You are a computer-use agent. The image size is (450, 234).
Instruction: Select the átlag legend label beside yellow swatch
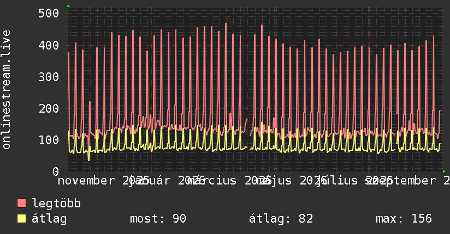[x=49, y=219]
